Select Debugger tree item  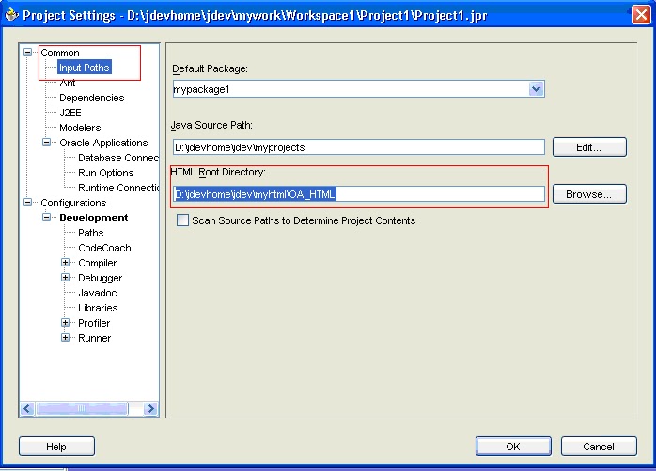coord(100,278)
